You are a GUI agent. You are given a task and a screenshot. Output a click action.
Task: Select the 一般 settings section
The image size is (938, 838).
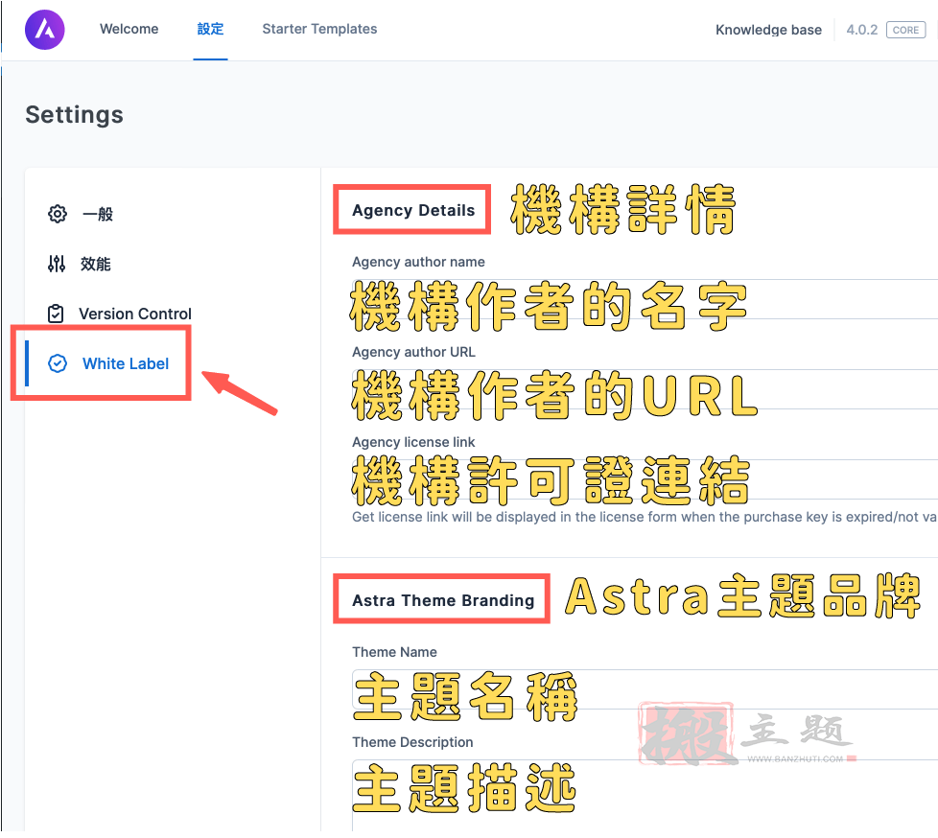tap(98, 214)
